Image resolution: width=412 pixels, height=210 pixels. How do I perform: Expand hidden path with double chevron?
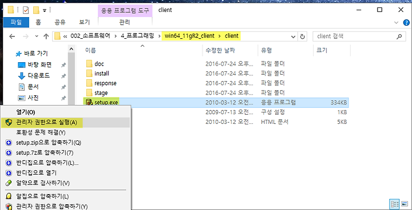point(65,36)
